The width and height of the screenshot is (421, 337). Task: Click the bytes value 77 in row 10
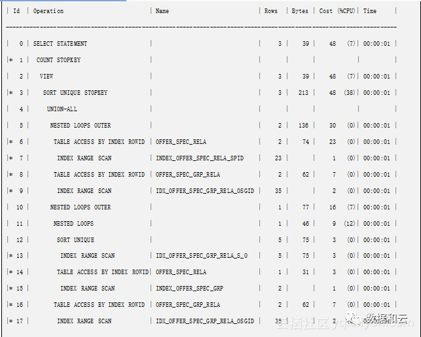point(306,207)
